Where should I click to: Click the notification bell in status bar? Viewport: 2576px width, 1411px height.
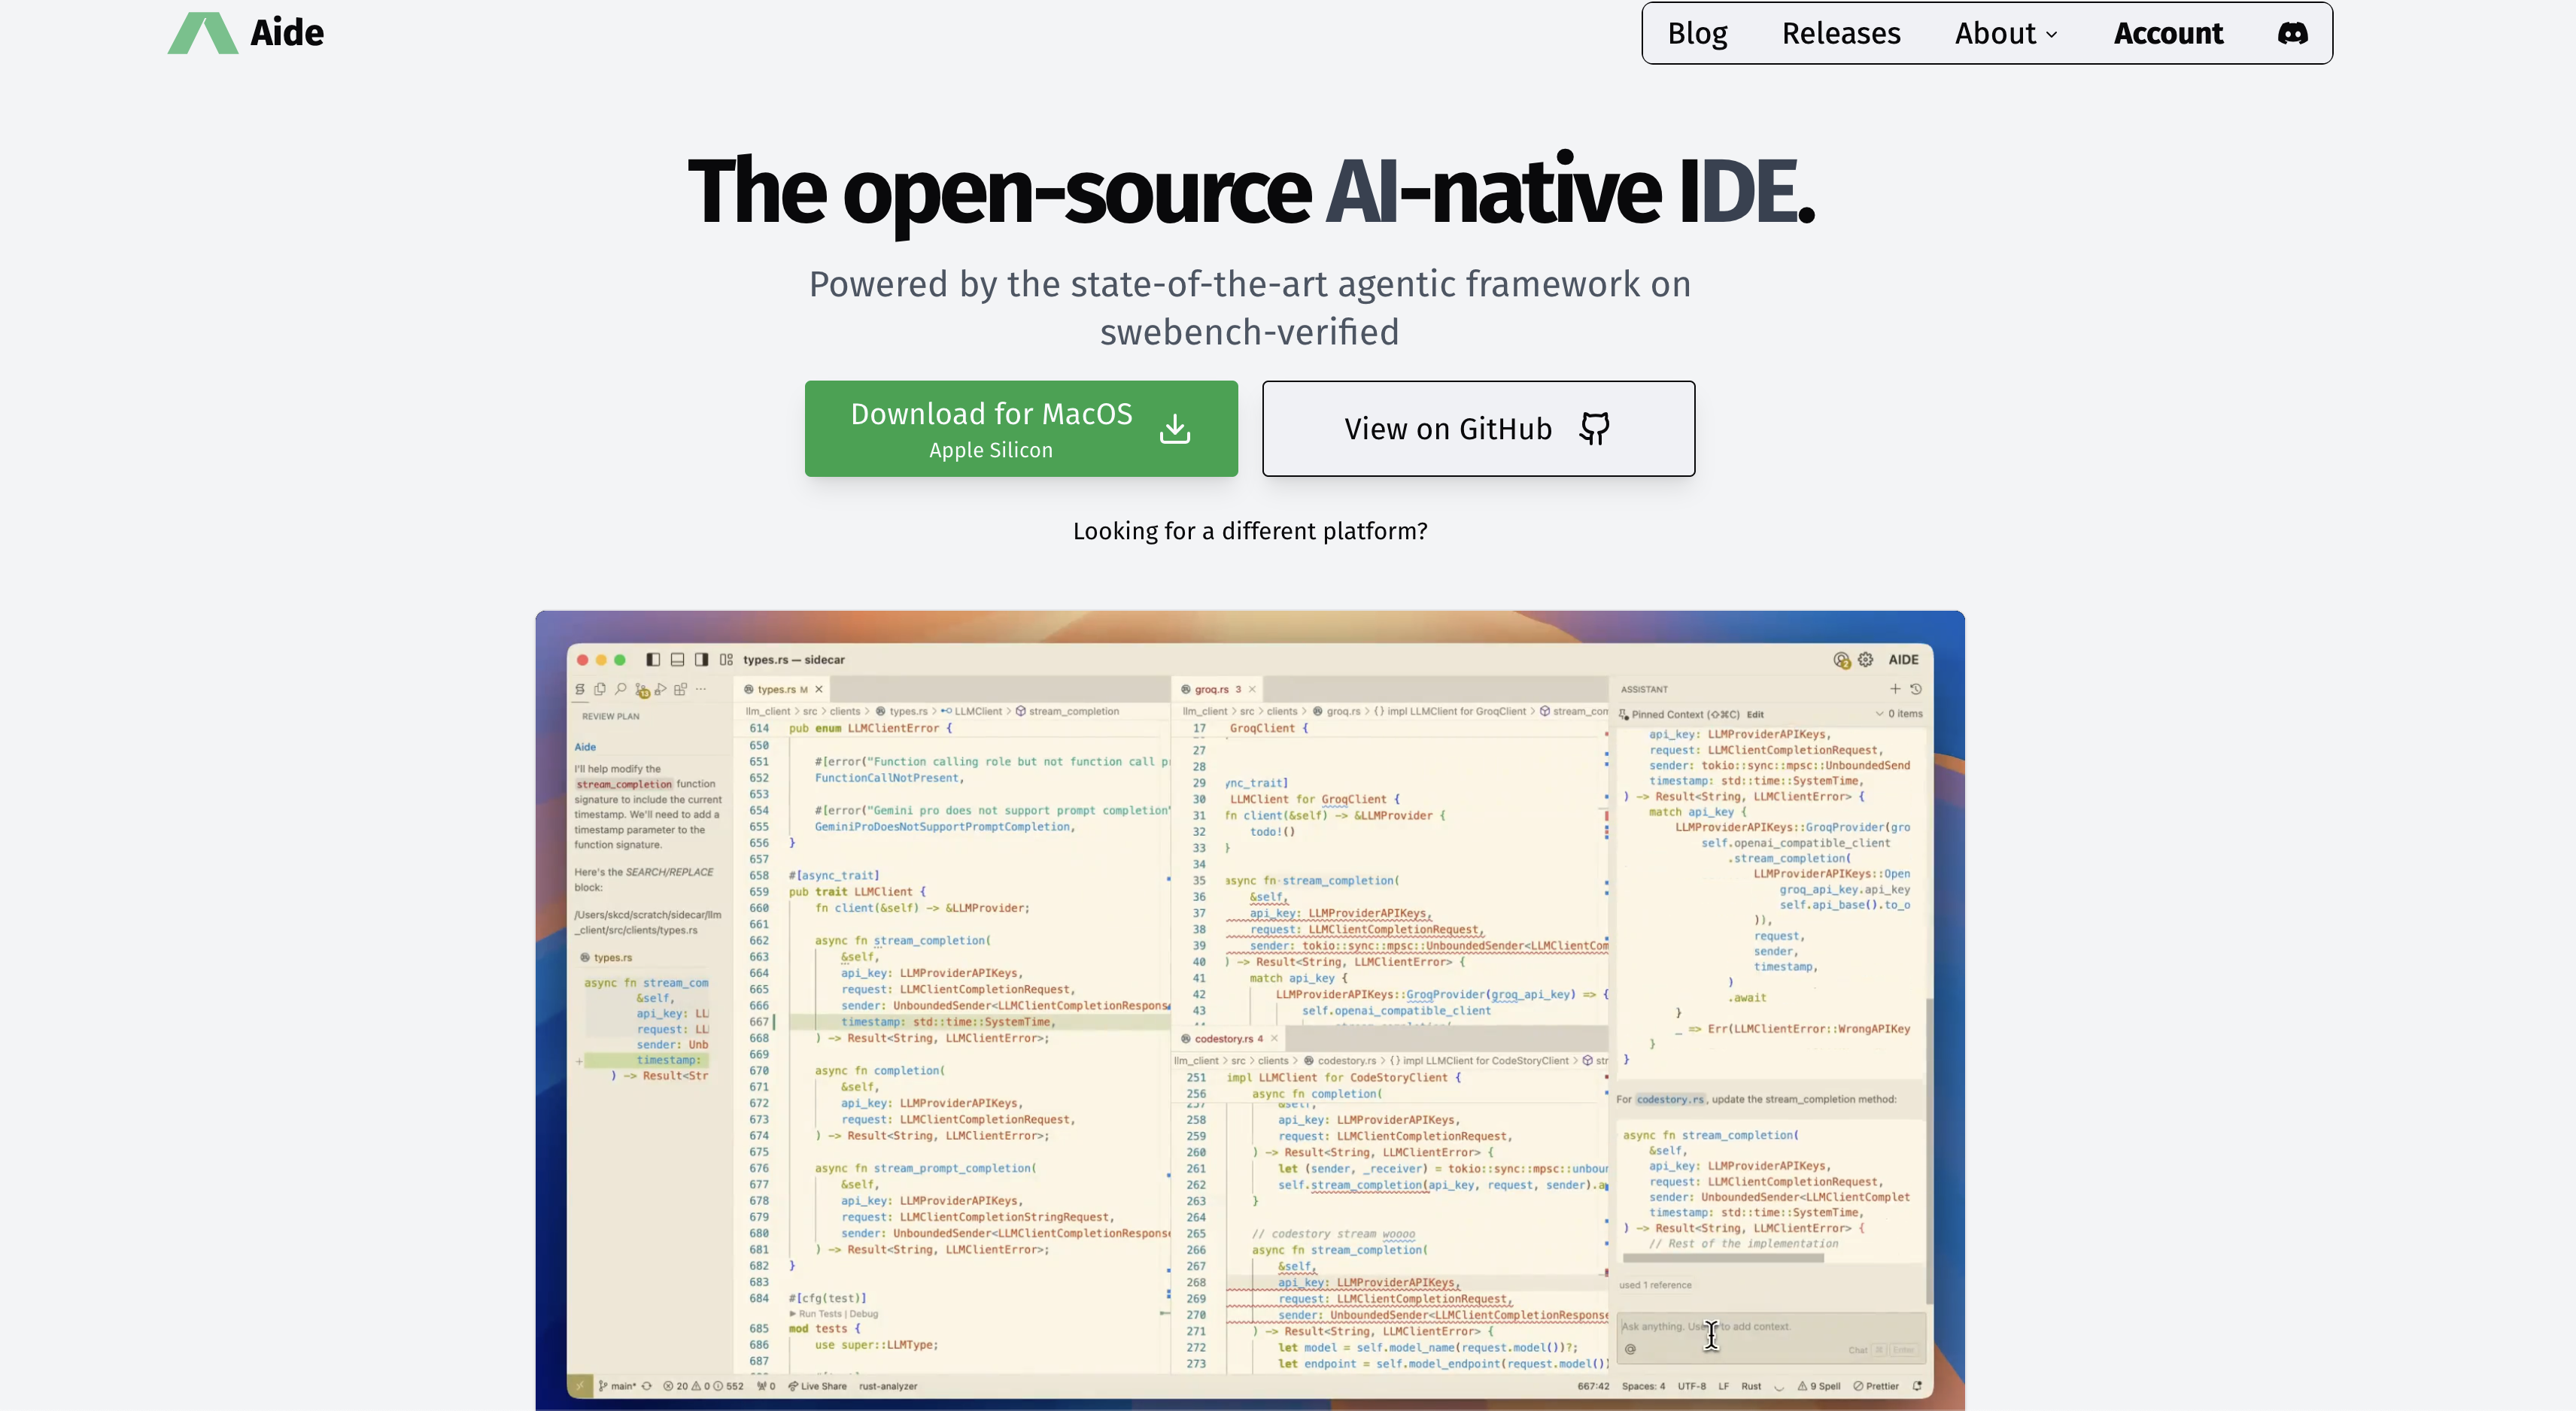[x=1917, y=1386]
